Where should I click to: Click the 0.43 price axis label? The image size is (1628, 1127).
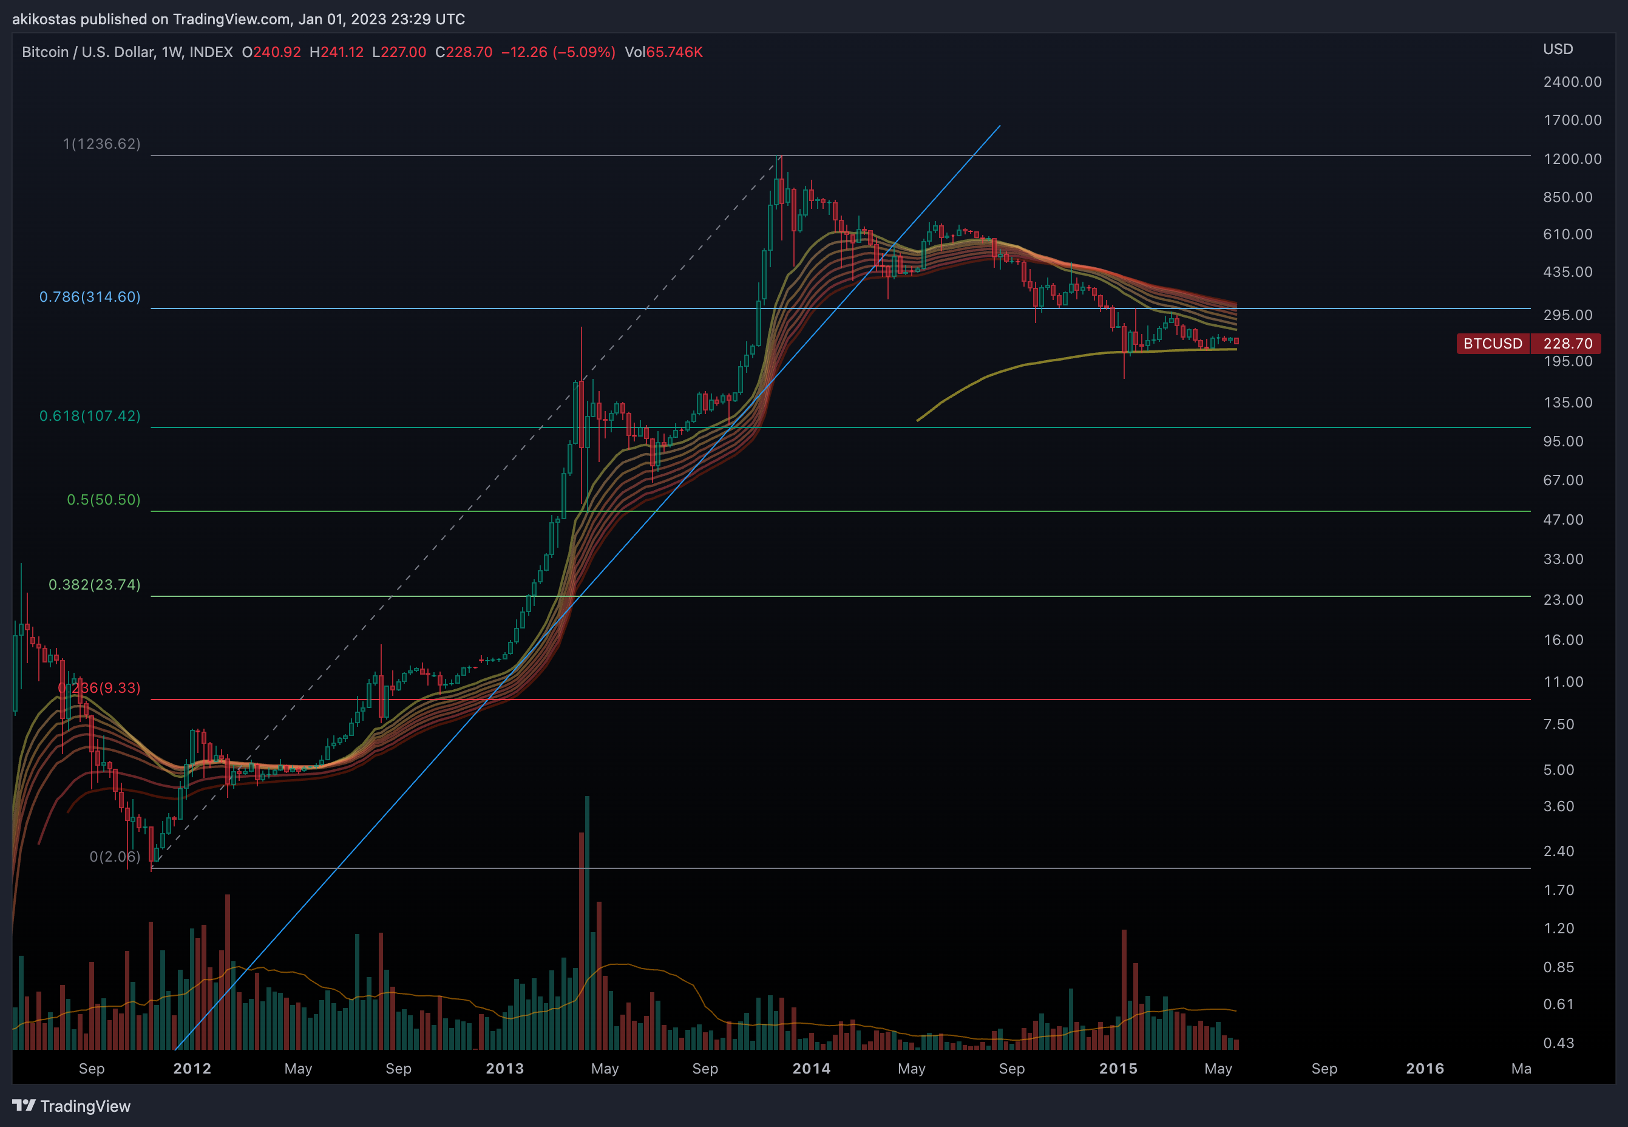1559,1043
